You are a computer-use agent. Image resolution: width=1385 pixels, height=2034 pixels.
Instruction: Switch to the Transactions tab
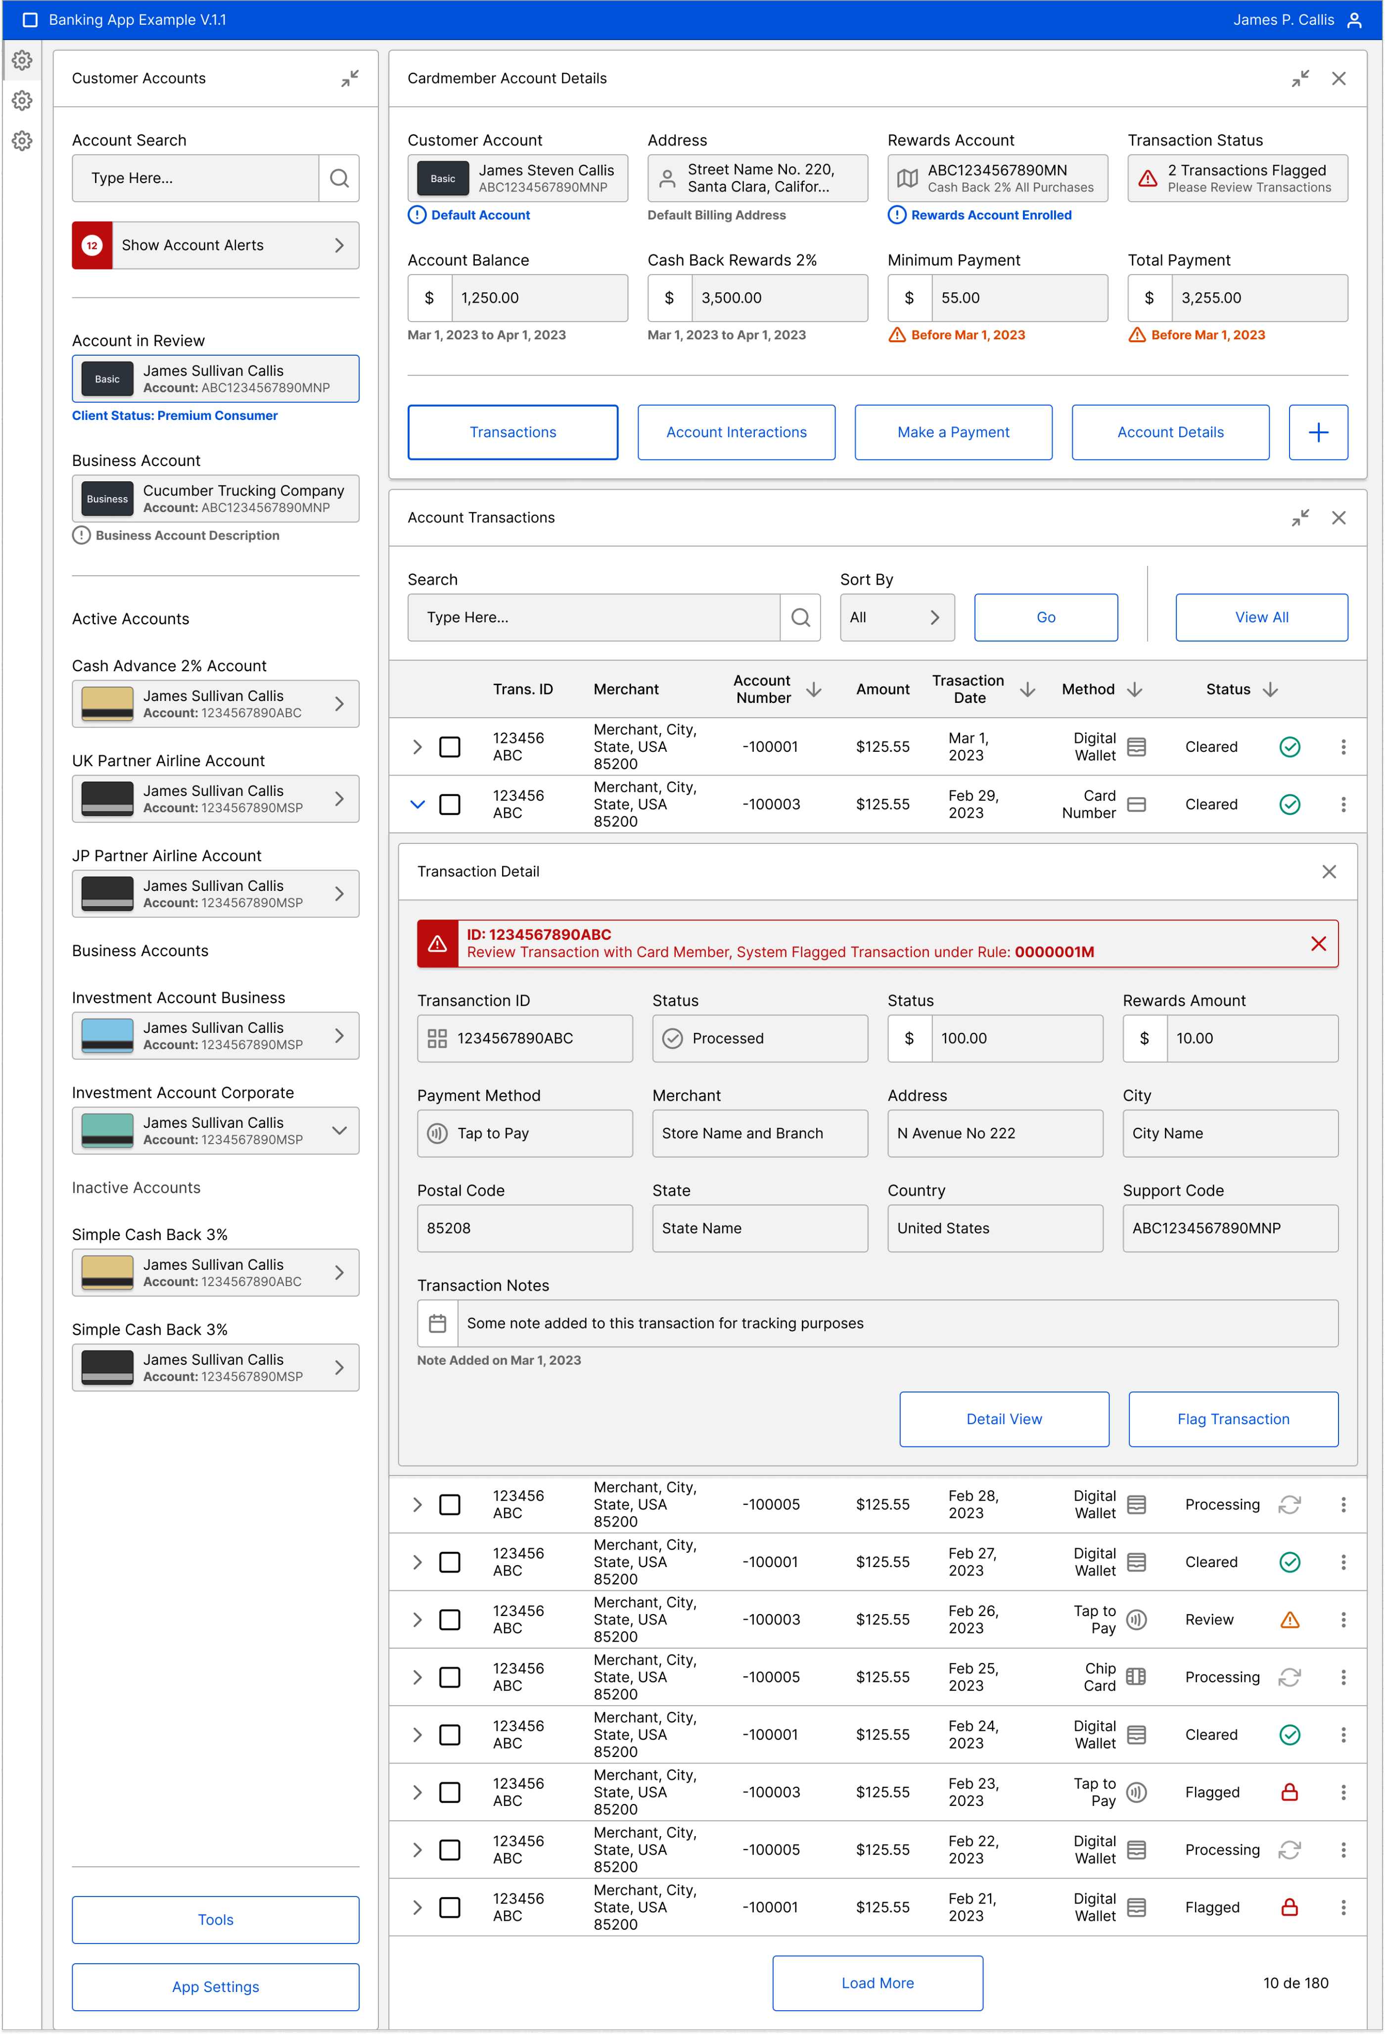click(513, 432)
